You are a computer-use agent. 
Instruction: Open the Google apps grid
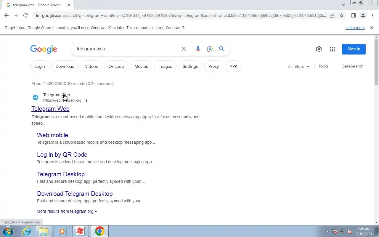click(x=333, y=49)
